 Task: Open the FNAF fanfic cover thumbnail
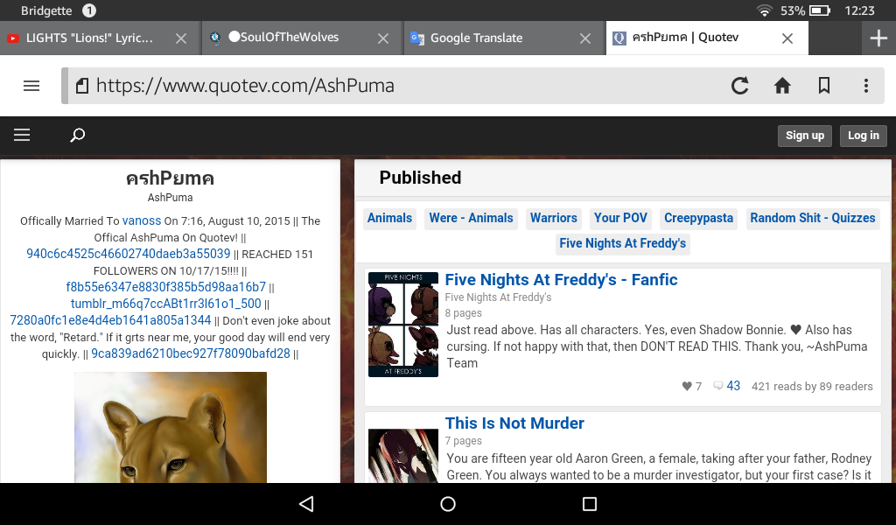[x=403, y=325]
